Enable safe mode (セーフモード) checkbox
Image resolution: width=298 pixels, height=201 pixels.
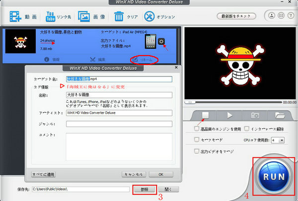pos(197,139)
